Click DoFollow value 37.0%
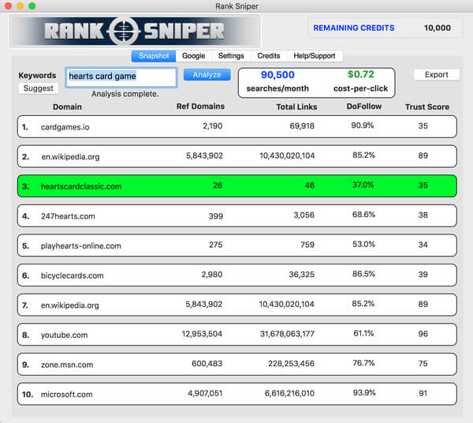This screenshot has width=473, height=423. pyautogui.click(x=363, y=185)
